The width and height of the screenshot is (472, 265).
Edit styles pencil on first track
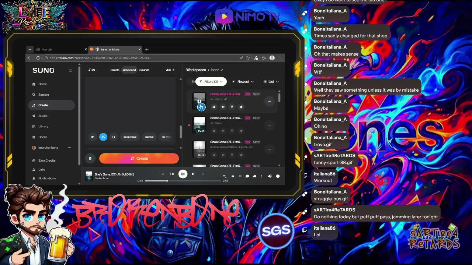225,99
